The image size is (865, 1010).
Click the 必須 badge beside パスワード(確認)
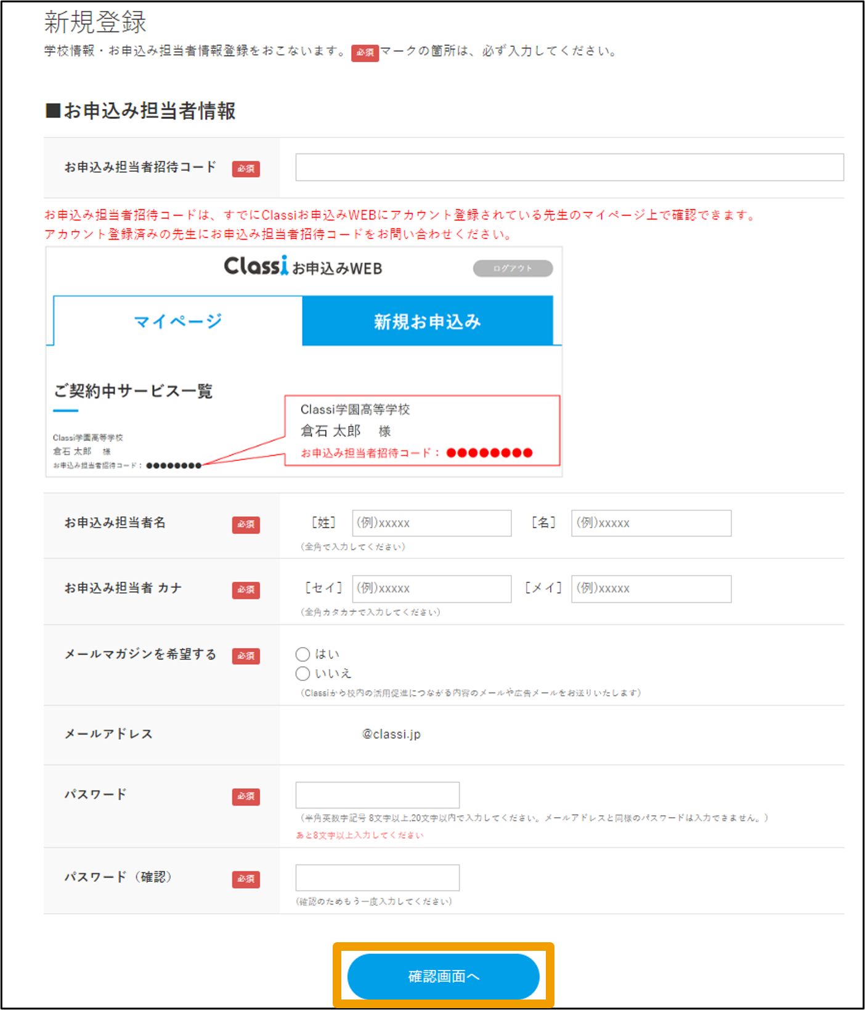coord(246,879)
